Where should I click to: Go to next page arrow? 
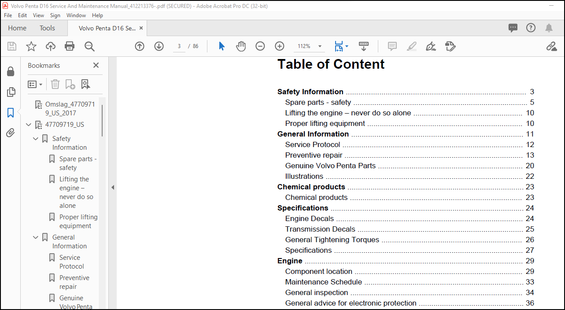[x=159, y=46]
